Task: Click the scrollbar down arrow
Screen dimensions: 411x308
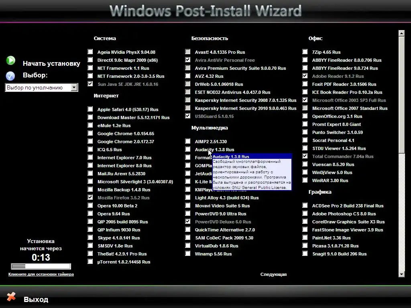Action: 401,274
